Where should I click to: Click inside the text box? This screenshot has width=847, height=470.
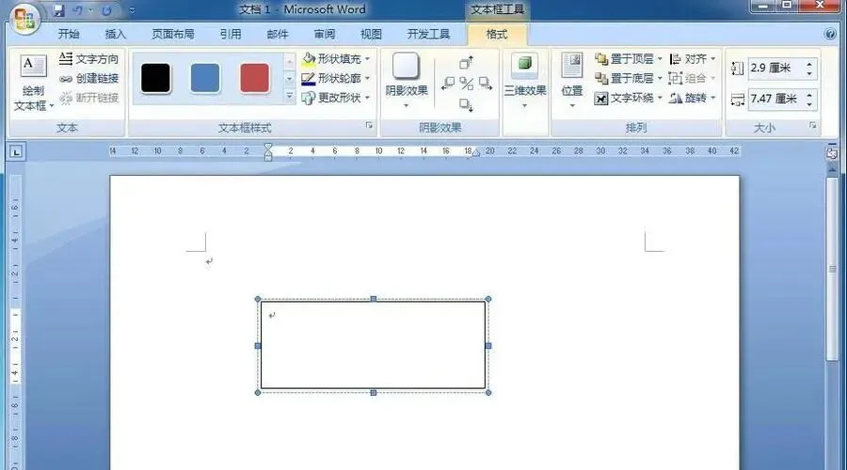coord(373,345)
